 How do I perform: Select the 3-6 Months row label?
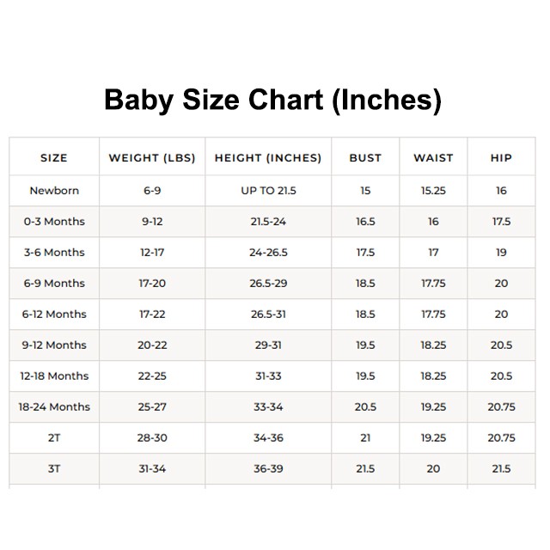tap(54, 252)
